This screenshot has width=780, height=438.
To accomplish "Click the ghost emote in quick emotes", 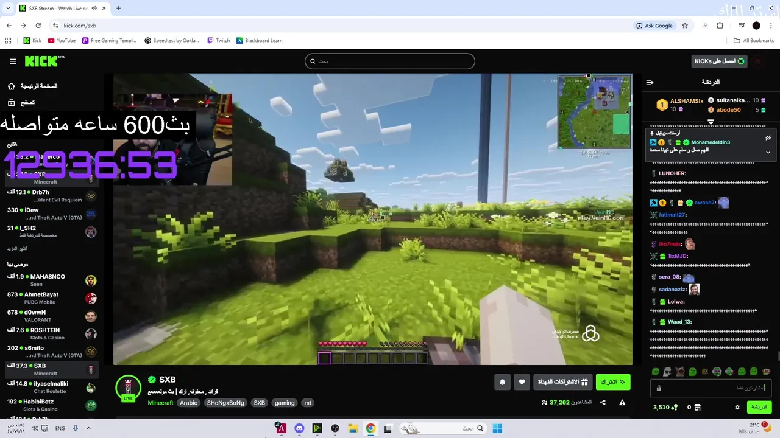I will click(667, 371).
